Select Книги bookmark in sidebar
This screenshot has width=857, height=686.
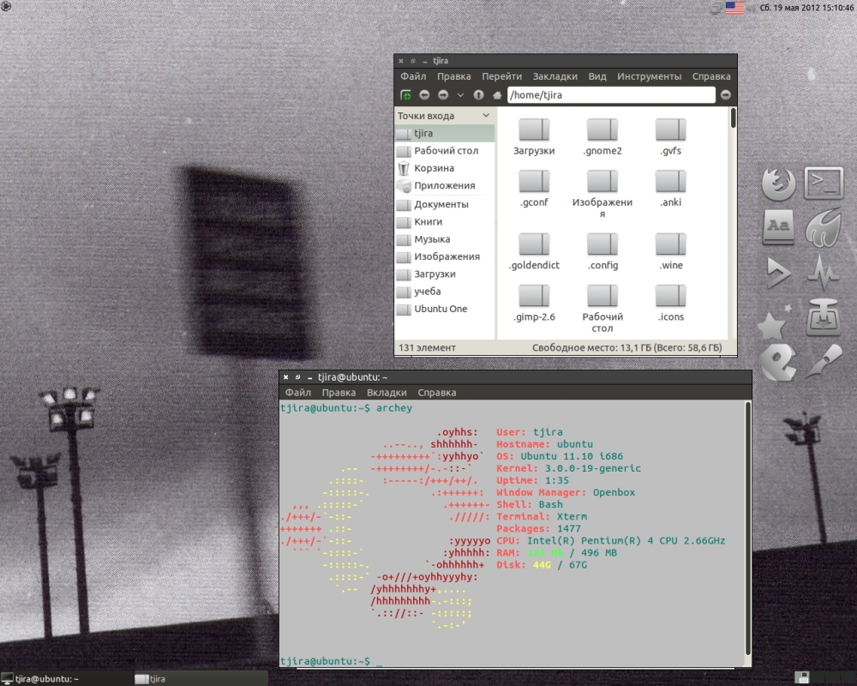[444, 221]
